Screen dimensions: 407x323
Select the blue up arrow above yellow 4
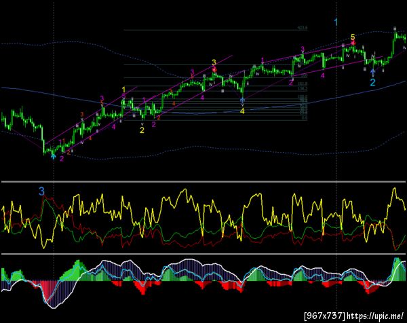[242, 100]
